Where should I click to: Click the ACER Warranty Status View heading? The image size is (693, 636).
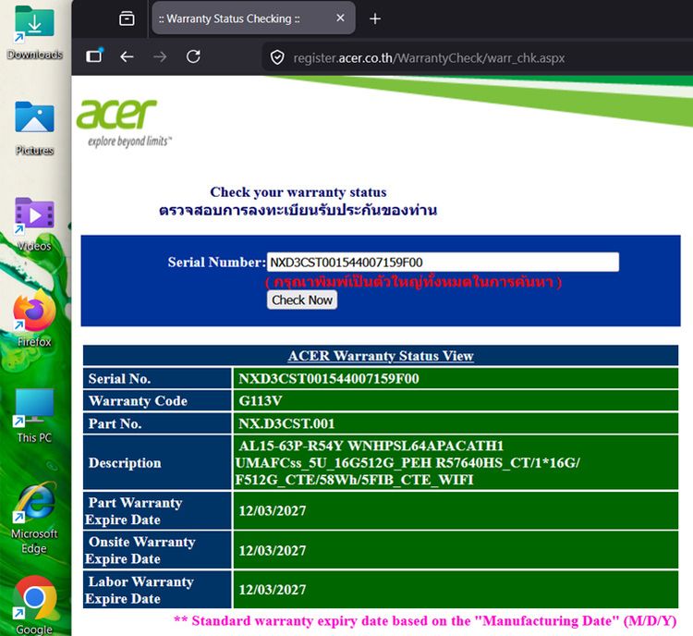click(381, 356)
